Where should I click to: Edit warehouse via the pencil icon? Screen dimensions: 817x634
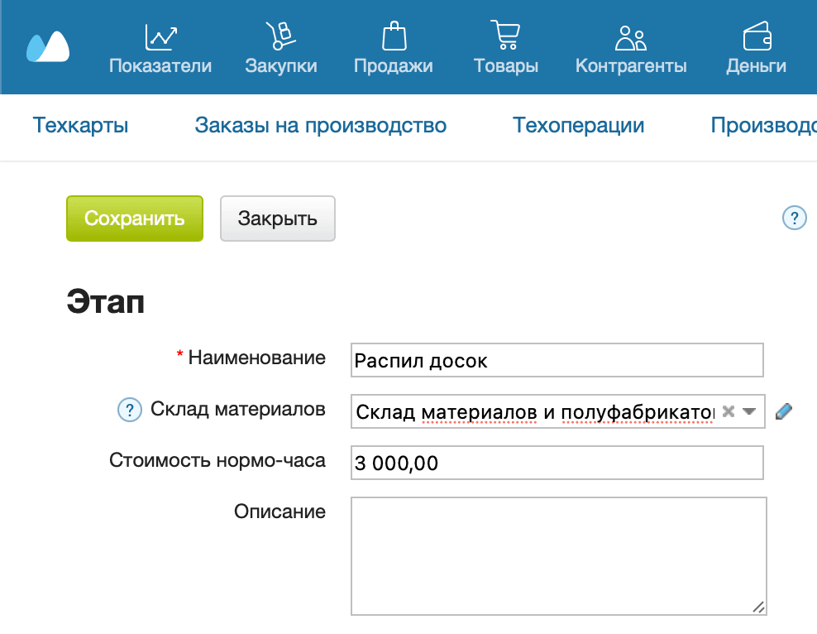pos(784,410)
